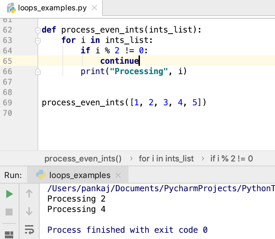This screenshot has height=239, width=275.
Task: Select the loops_examples Run tab
Action: [78, 175]
